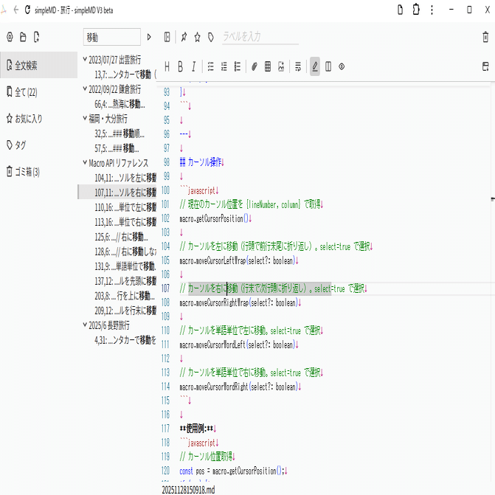Collapse the 福岡・大分旅行 group
This screenshot has height=495, width=495.
[x=85, y=118]
